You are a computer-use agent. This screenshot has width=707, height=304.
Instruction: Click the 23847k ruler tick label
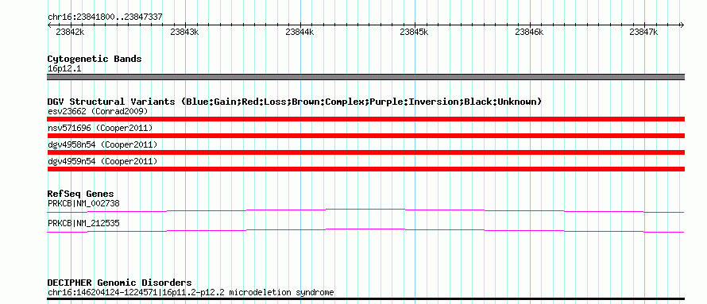[644, 33]
